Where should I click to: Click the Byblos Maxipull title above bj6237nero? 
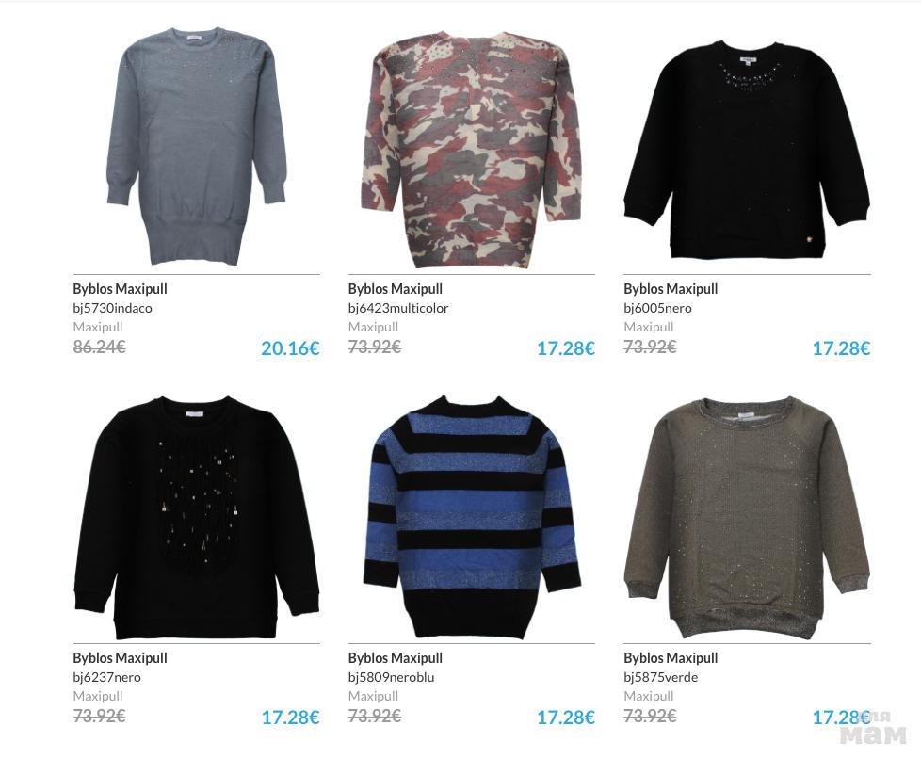[120, 658]
